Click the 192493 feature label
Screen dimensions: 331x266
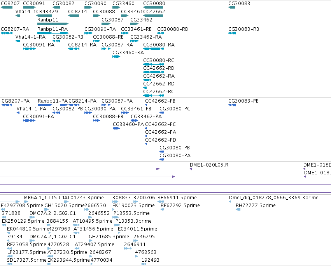[x=150, y=260]
